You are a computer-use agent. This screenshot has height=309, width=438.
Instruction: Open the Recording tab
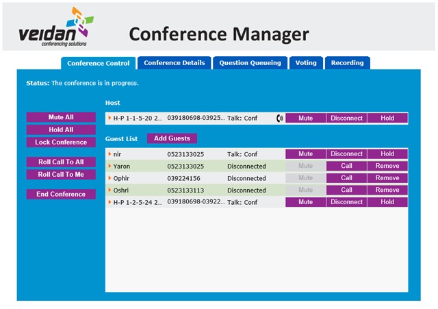[347, 63]
